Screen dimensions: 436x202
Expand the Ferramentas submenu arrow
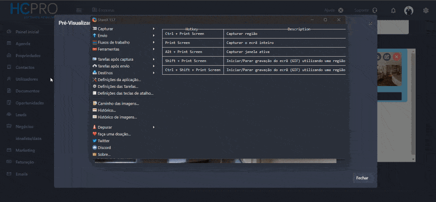point(154,49)
